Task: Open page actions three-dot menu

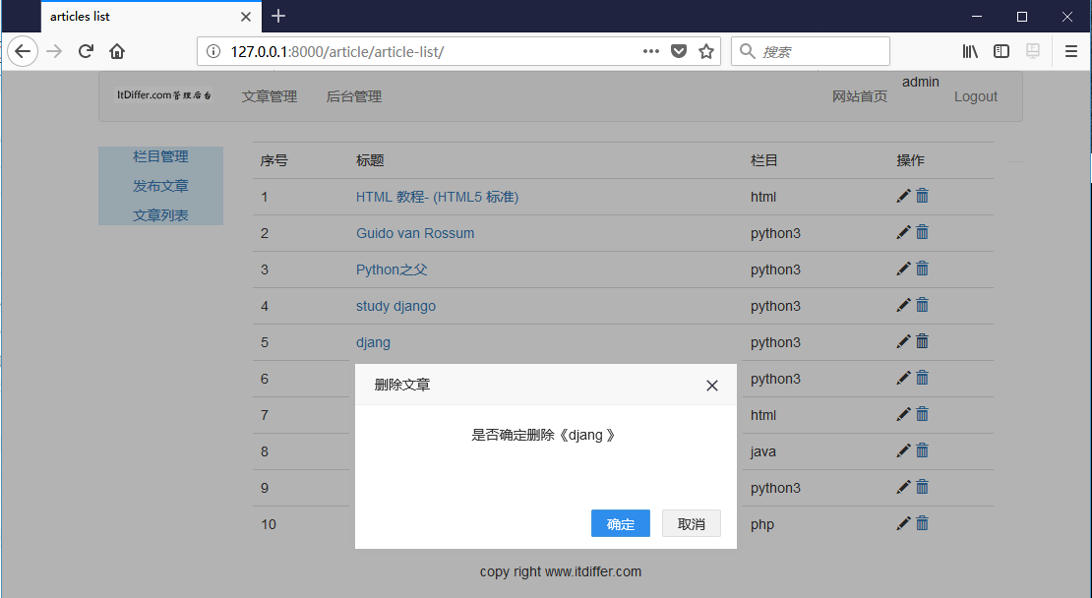Action: 651,51
